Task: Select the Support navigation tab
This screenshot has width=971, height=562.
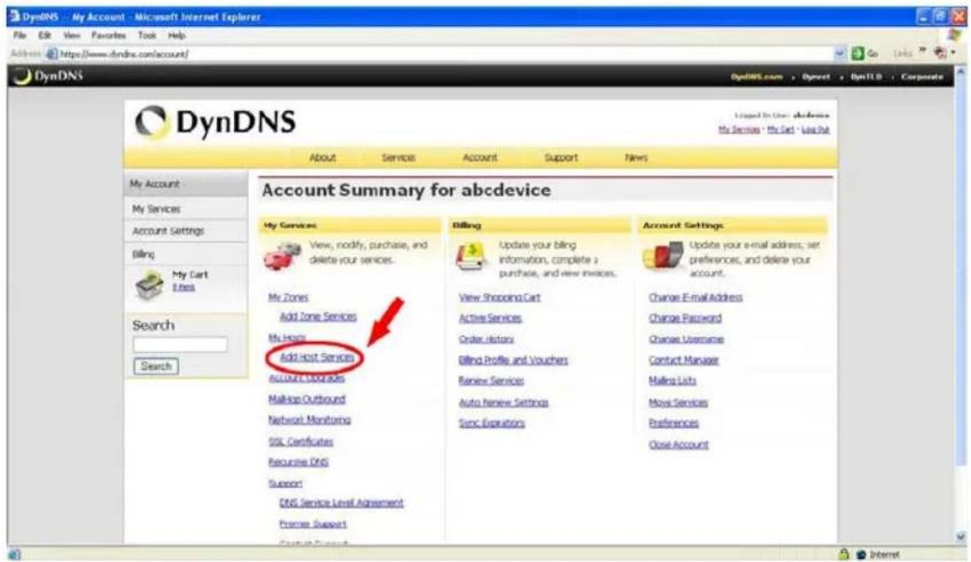Action: [561, 158]
